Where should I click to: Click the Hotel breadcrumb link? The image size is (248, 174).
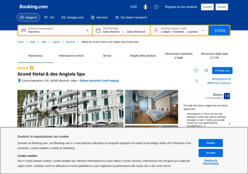[32, 42]
